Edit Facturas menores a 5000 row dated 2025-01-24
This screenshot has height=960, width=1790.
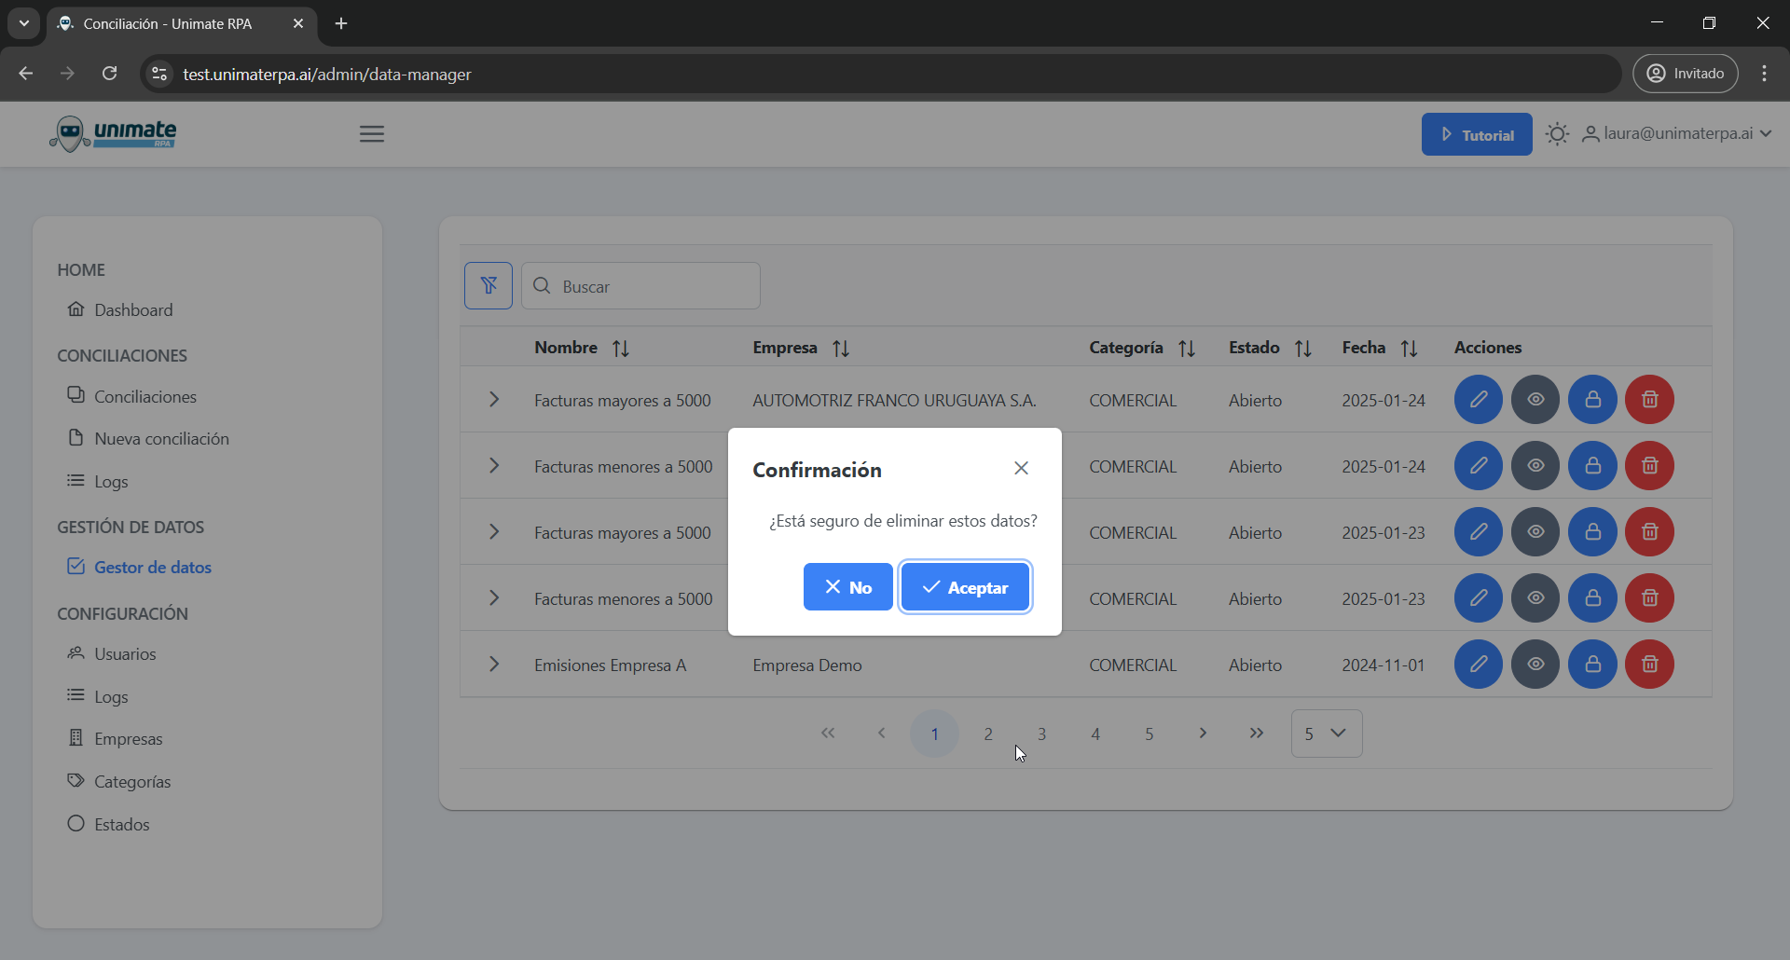[1479, 466]
